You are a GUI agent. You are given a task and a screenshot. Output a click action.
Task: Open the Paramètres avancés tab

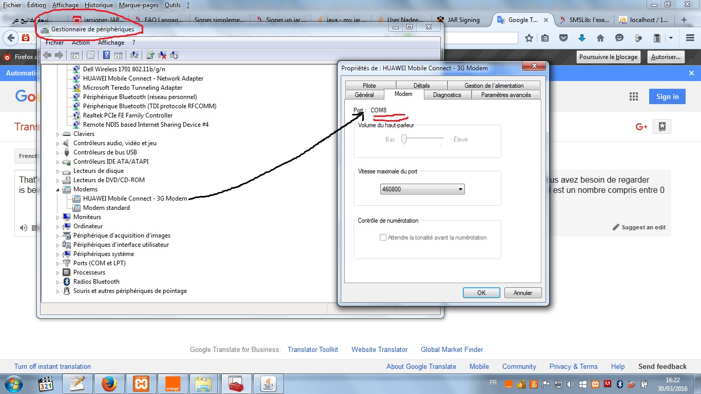pyautogui.click(x=506, y=95)
